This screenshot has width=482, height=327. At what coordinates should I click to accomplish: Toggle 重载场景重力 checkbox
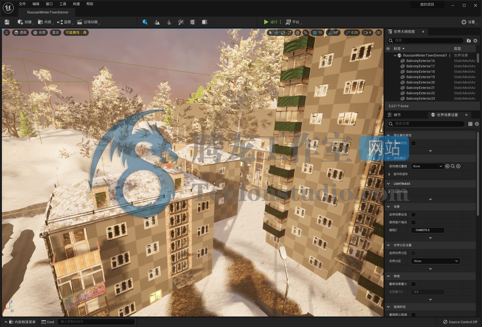pyautogui.click(x=413, y=284)
